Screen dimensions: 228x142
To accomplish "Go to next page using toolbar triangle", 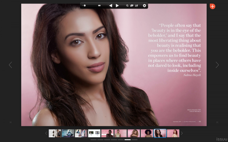I will coord(117,6).
